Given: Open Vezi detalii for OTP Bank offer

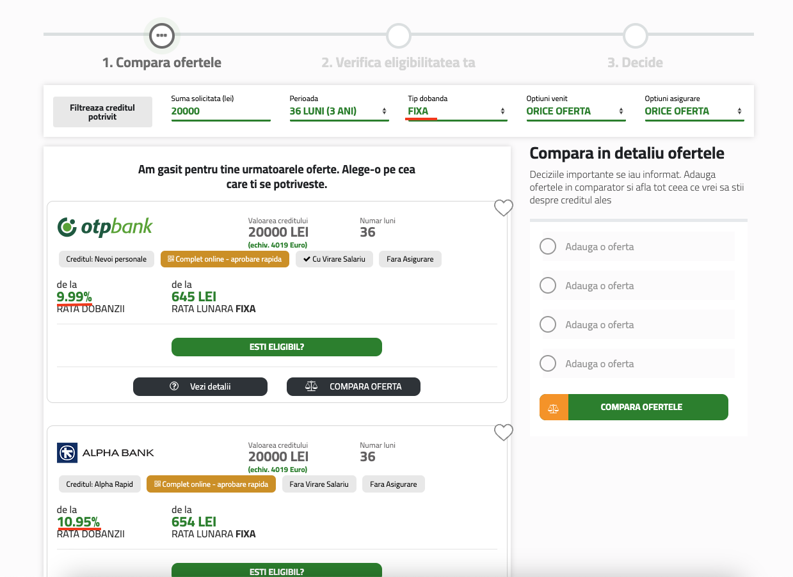Looking at the screenshot, I should pos(200,386).
